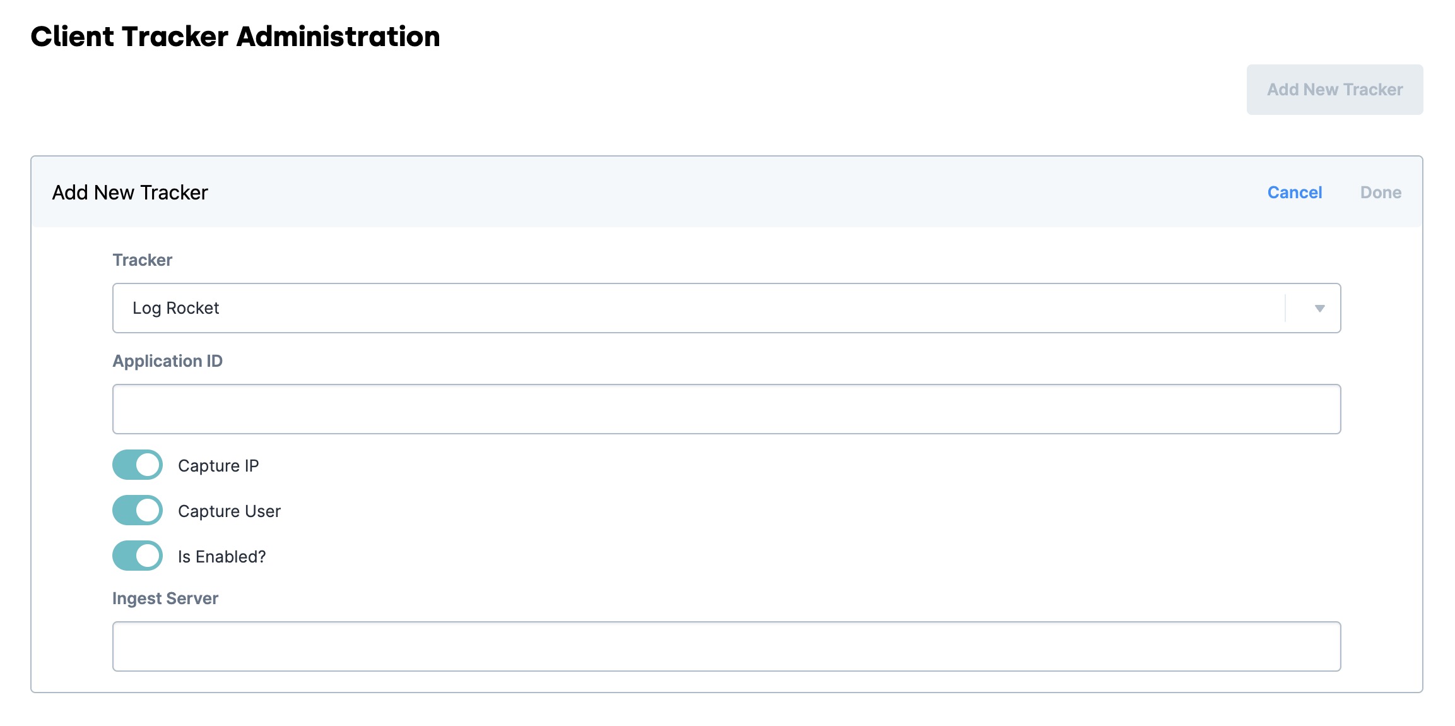Click the Add New Tracker panel title
This screenshot has height=726, width=1455.
130,193
